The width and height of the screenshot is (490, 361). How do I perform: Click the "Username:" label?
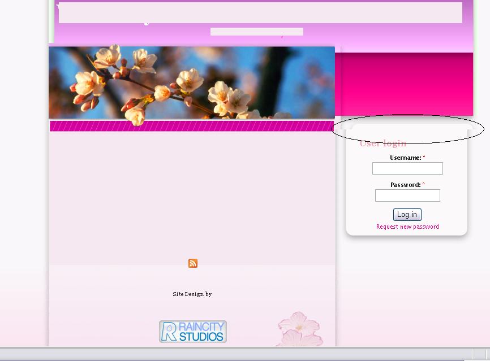(x=406, y=158)
